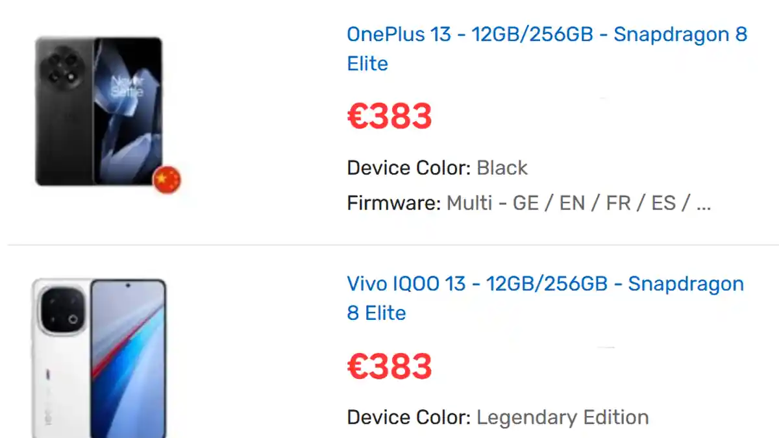Click the China flag badge on OnePlus 13
Image resolution: width=779 pixels, height=438 pixels.
(167, 180)
